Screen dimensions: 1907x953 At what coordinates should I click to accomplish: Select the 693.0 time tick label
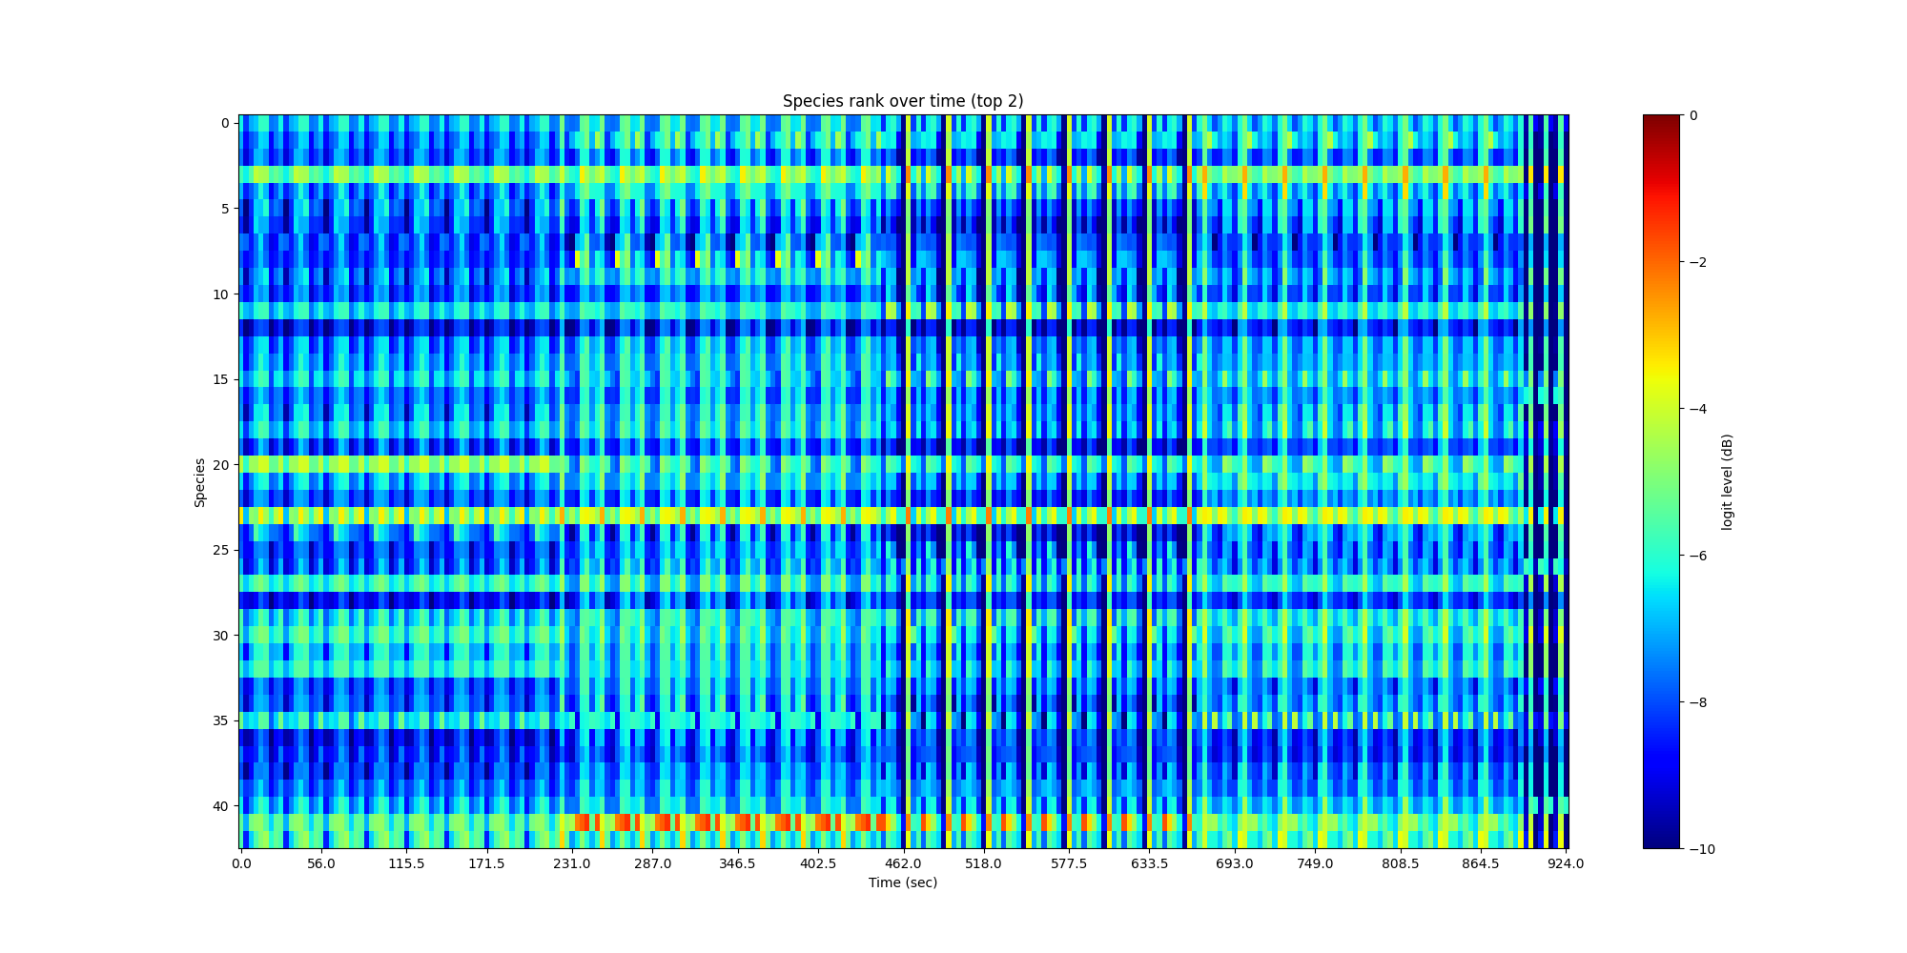tap(1234, 864)
